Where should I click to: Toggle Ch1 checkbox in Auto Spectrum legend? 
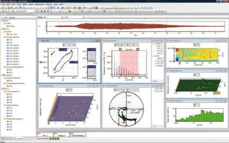(116, 45)
